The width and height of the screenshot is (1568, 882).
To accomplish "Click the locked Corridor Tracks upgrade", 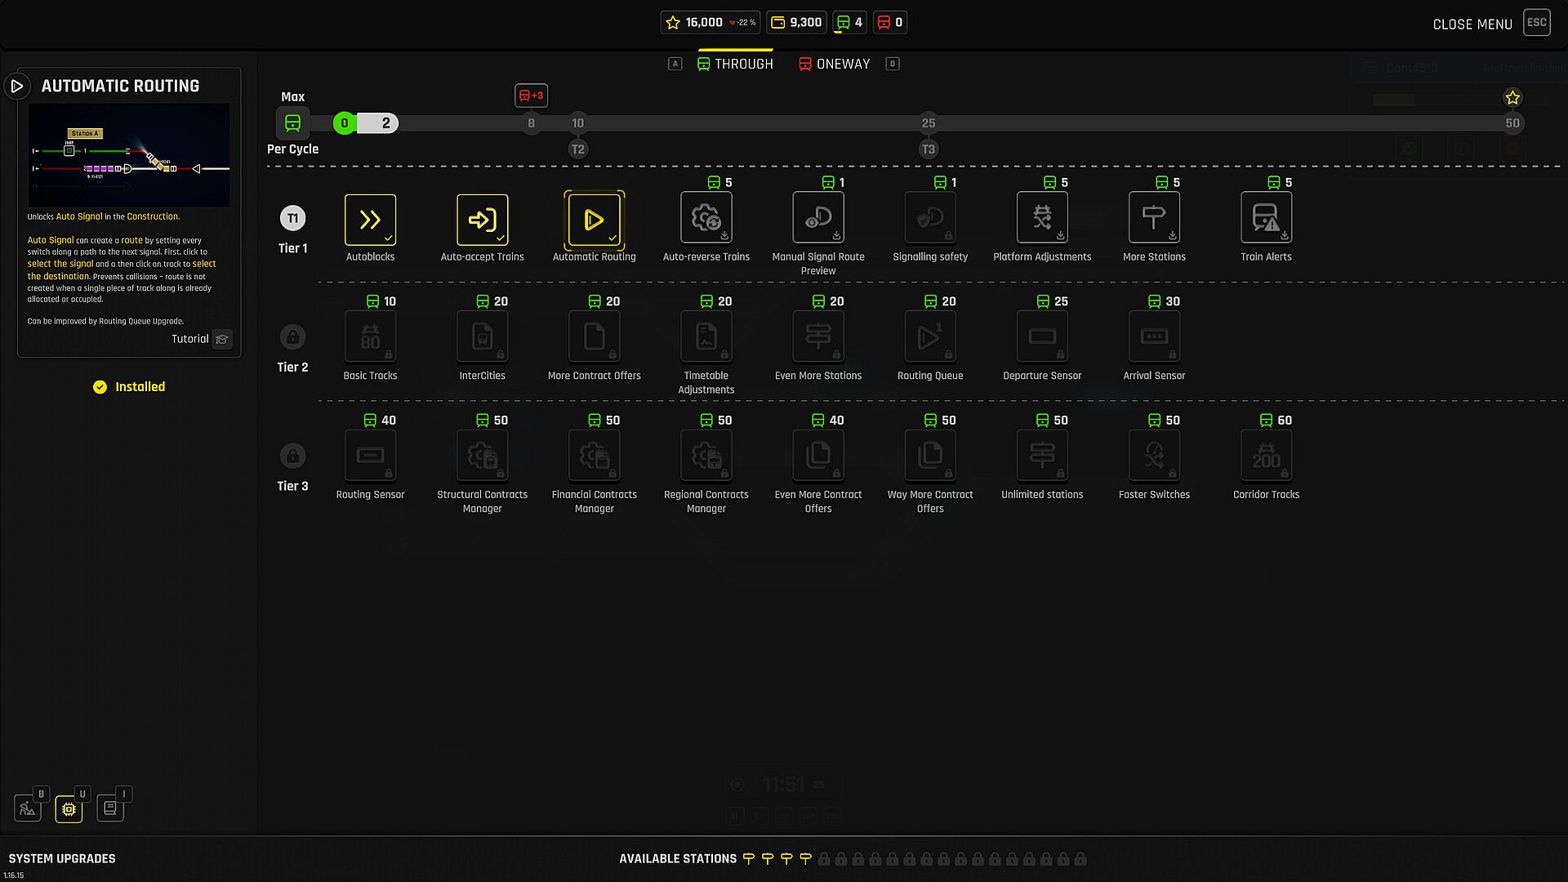I will (1265, 456).
